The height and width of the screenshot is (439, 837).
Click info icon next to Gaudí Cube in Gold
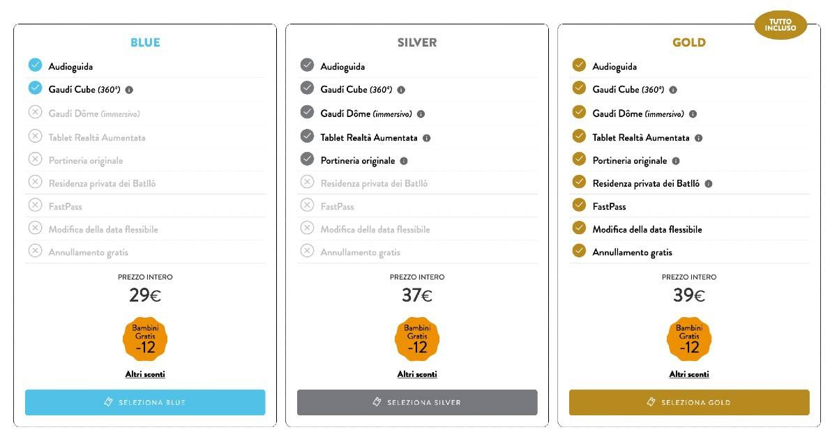click(x=673, y=90)
